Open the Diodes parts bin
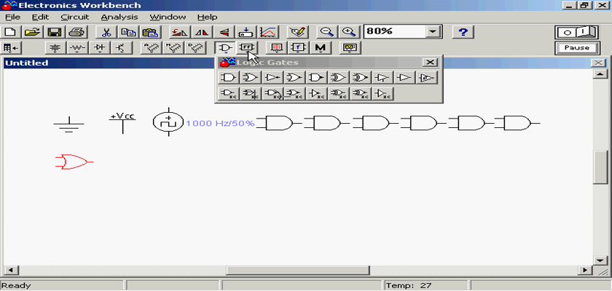The image size is (612, 291). pos(99,48)
